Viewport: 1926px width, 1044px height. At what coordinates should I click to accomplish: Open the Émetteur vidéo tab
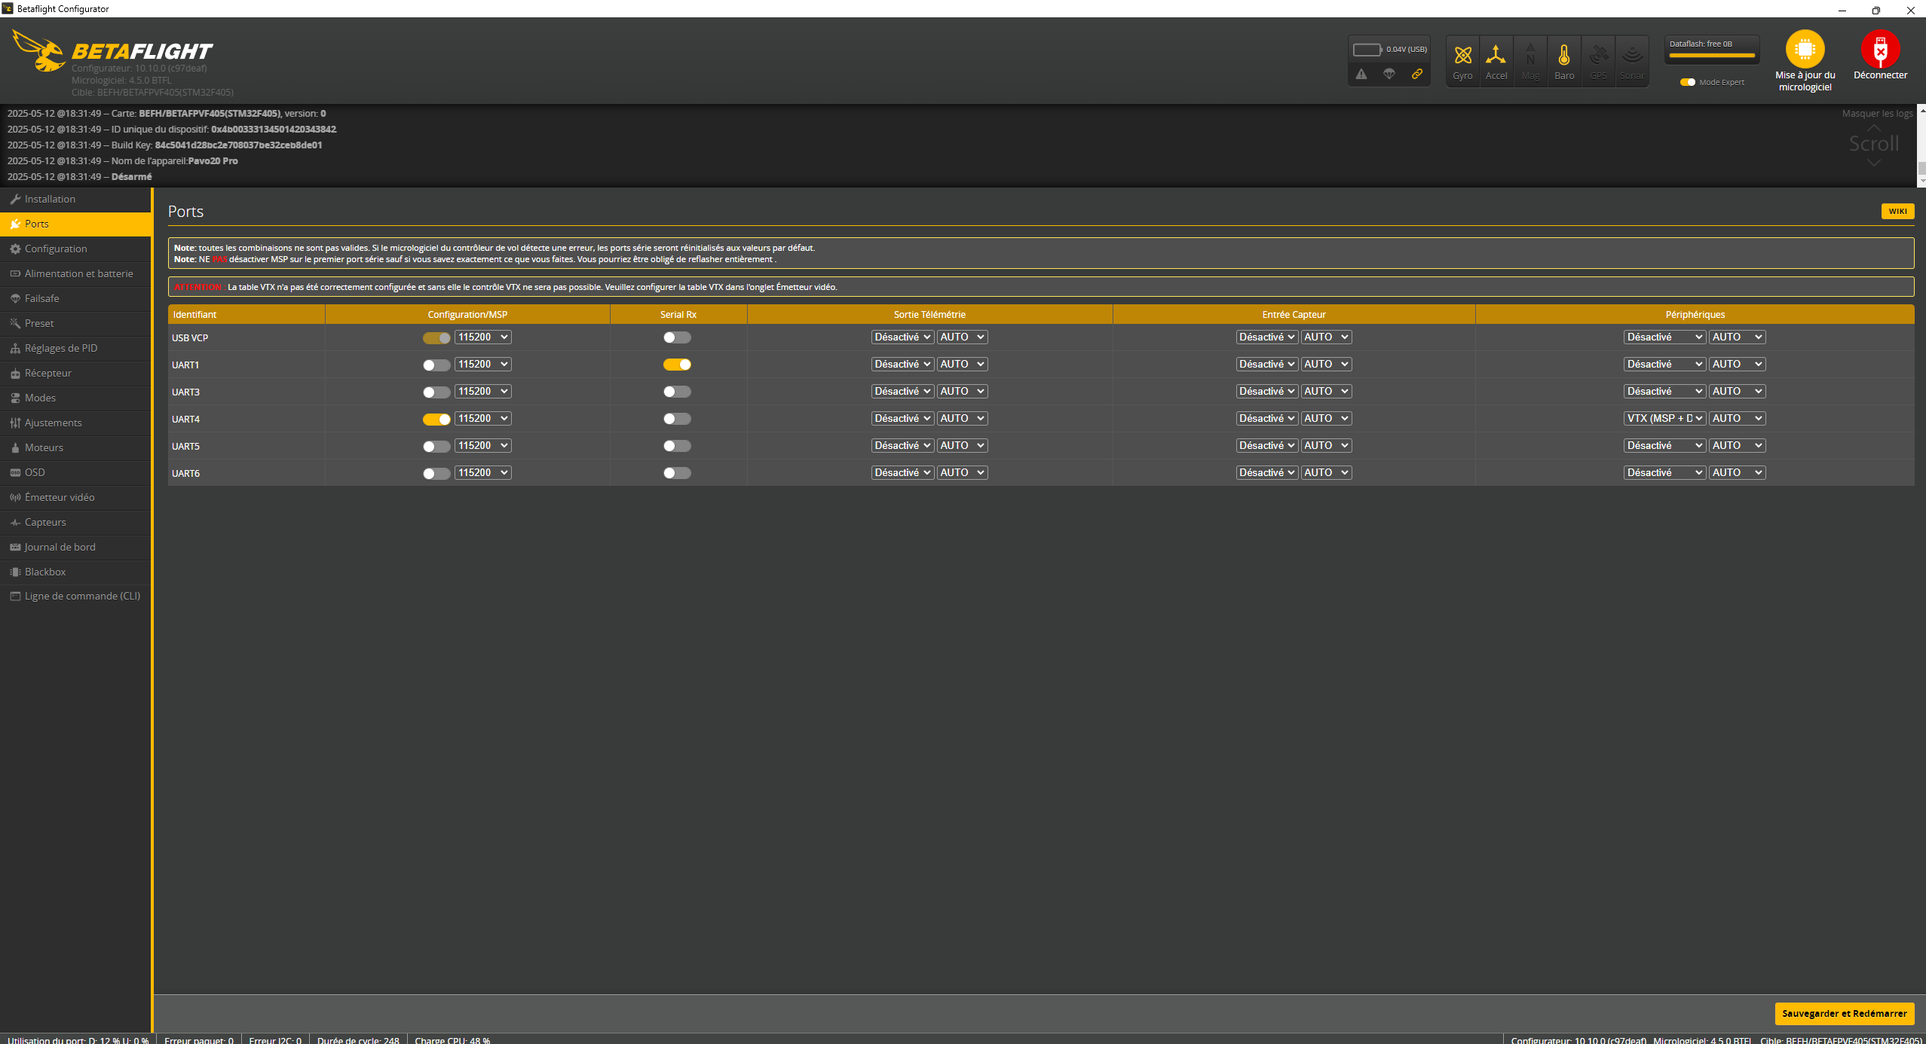pos(60,497)
